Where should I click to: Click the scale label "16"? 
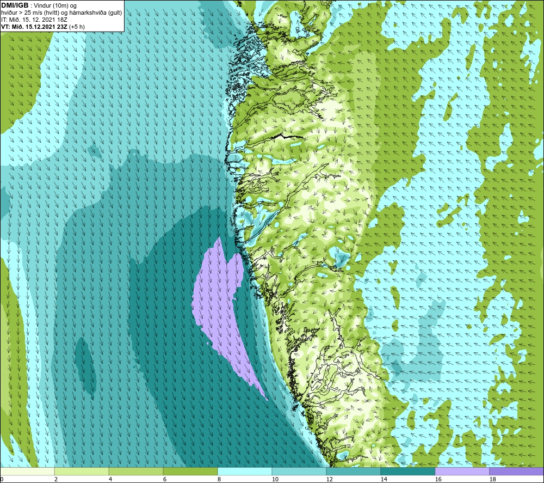[438, 479]
